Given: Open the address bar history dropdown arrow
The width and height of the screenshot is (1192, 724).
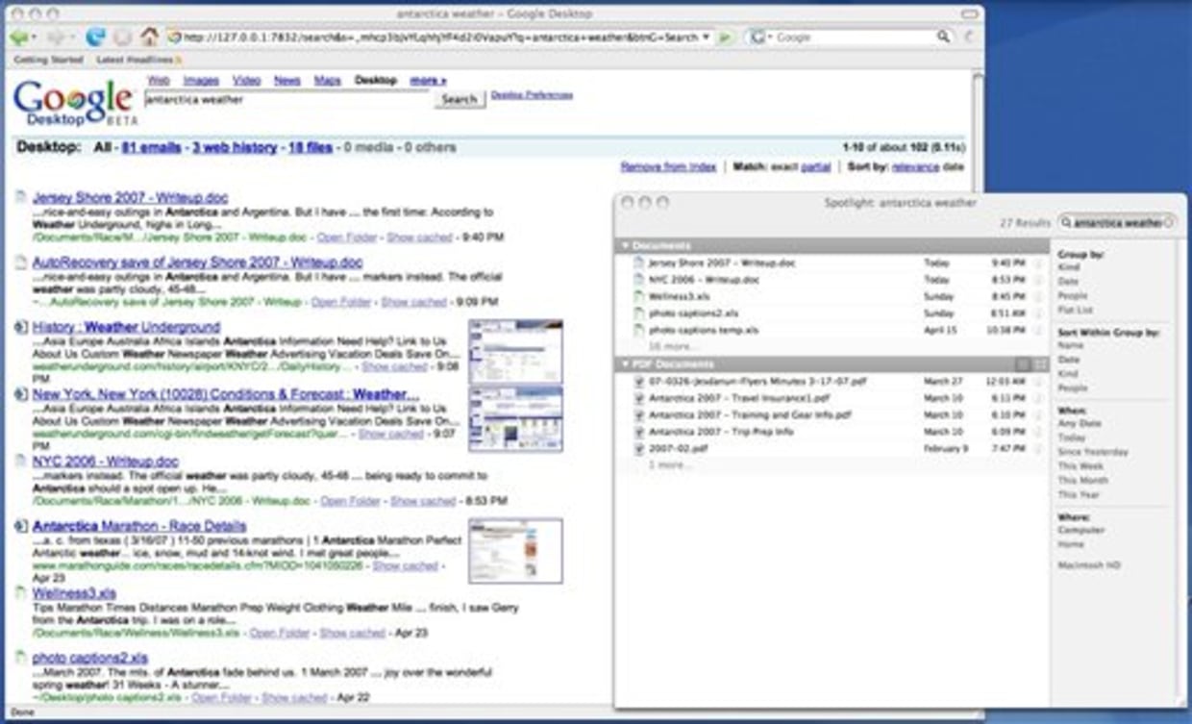Looking at the screenshot, I should (x=708, y=37).
